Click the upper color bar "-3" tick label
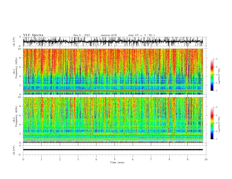The image size is (232, 179). (216, 59)
